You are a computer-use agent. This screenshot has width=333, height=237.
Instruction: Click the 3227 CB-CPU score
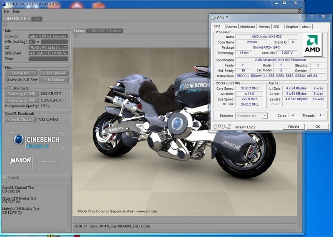point(50,94)
